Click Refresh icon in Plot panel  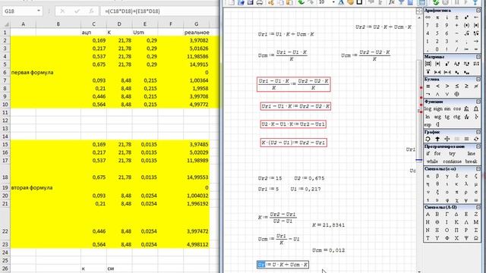pos(476,140)
